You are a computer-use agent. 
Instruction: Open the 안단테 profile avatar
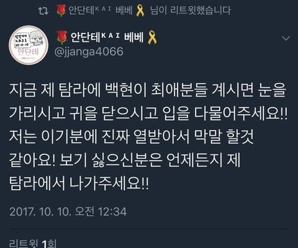click(29, 45)
